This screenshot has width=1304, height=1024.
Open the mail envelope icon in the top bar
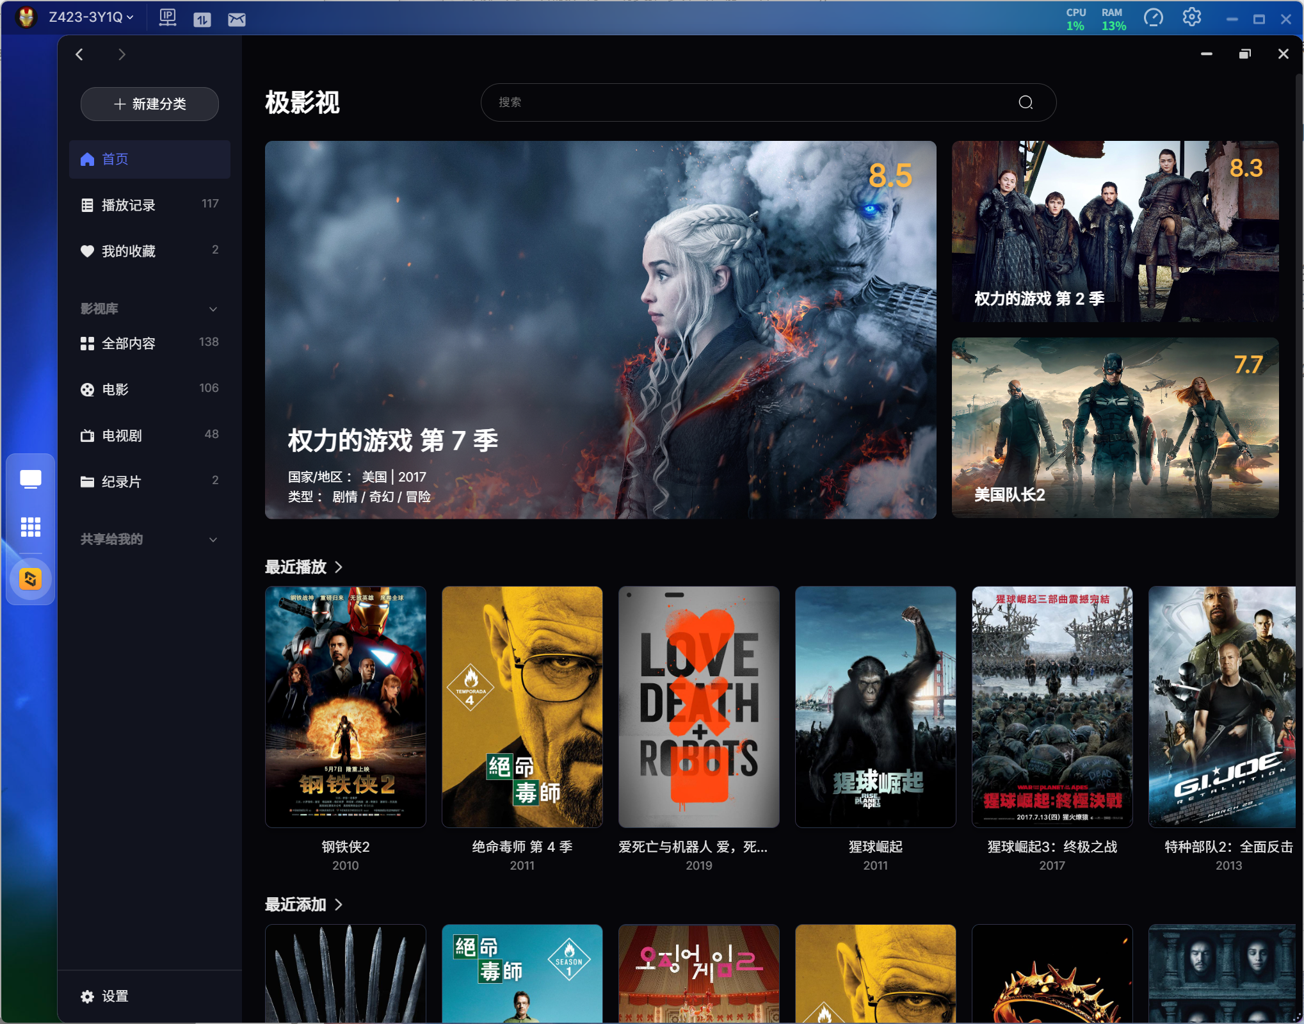pyautogui.click(x=237, y=19)
